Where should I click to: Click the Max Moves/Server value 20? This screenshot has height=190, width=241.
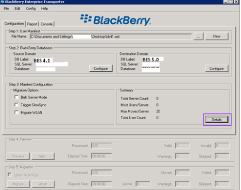(158, 111)
